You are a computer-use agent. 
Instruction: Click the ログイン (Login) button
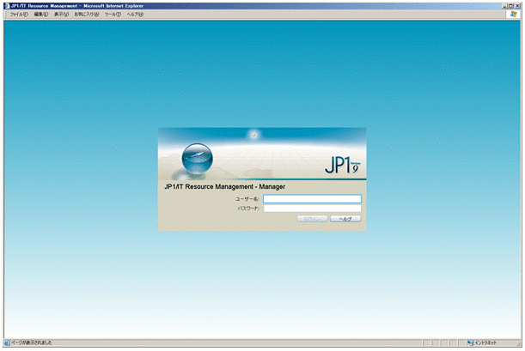312,219
